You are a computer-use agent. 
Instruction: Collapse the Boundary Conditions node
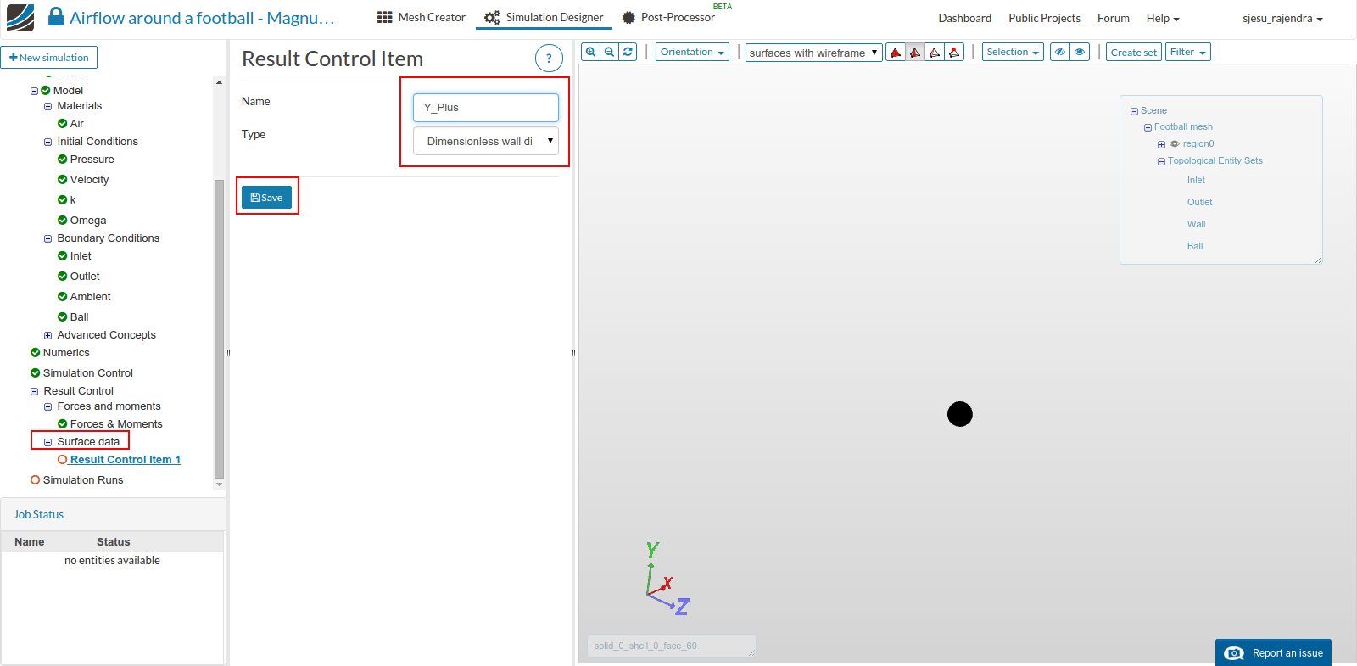(48, 239)
